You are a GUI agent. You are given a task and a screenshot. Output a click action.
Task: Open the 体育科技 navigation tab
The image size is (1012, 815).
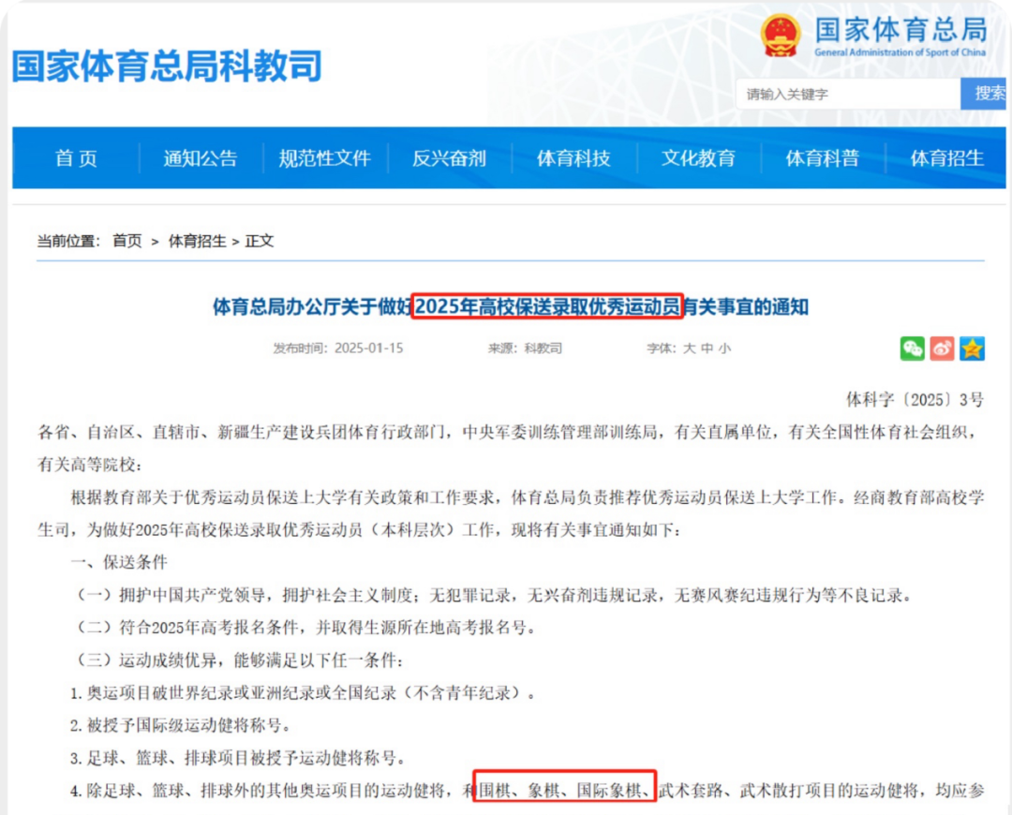(573, 158)
